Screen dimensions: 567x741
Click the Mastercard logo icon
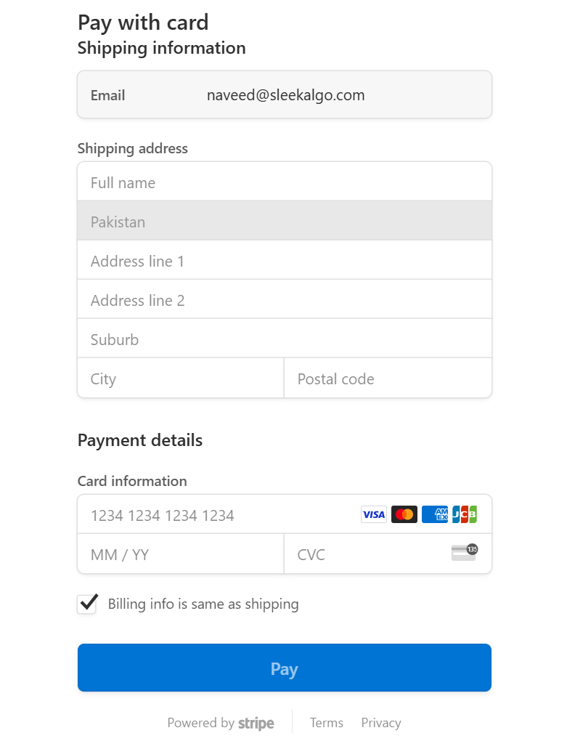click(404, 515)
